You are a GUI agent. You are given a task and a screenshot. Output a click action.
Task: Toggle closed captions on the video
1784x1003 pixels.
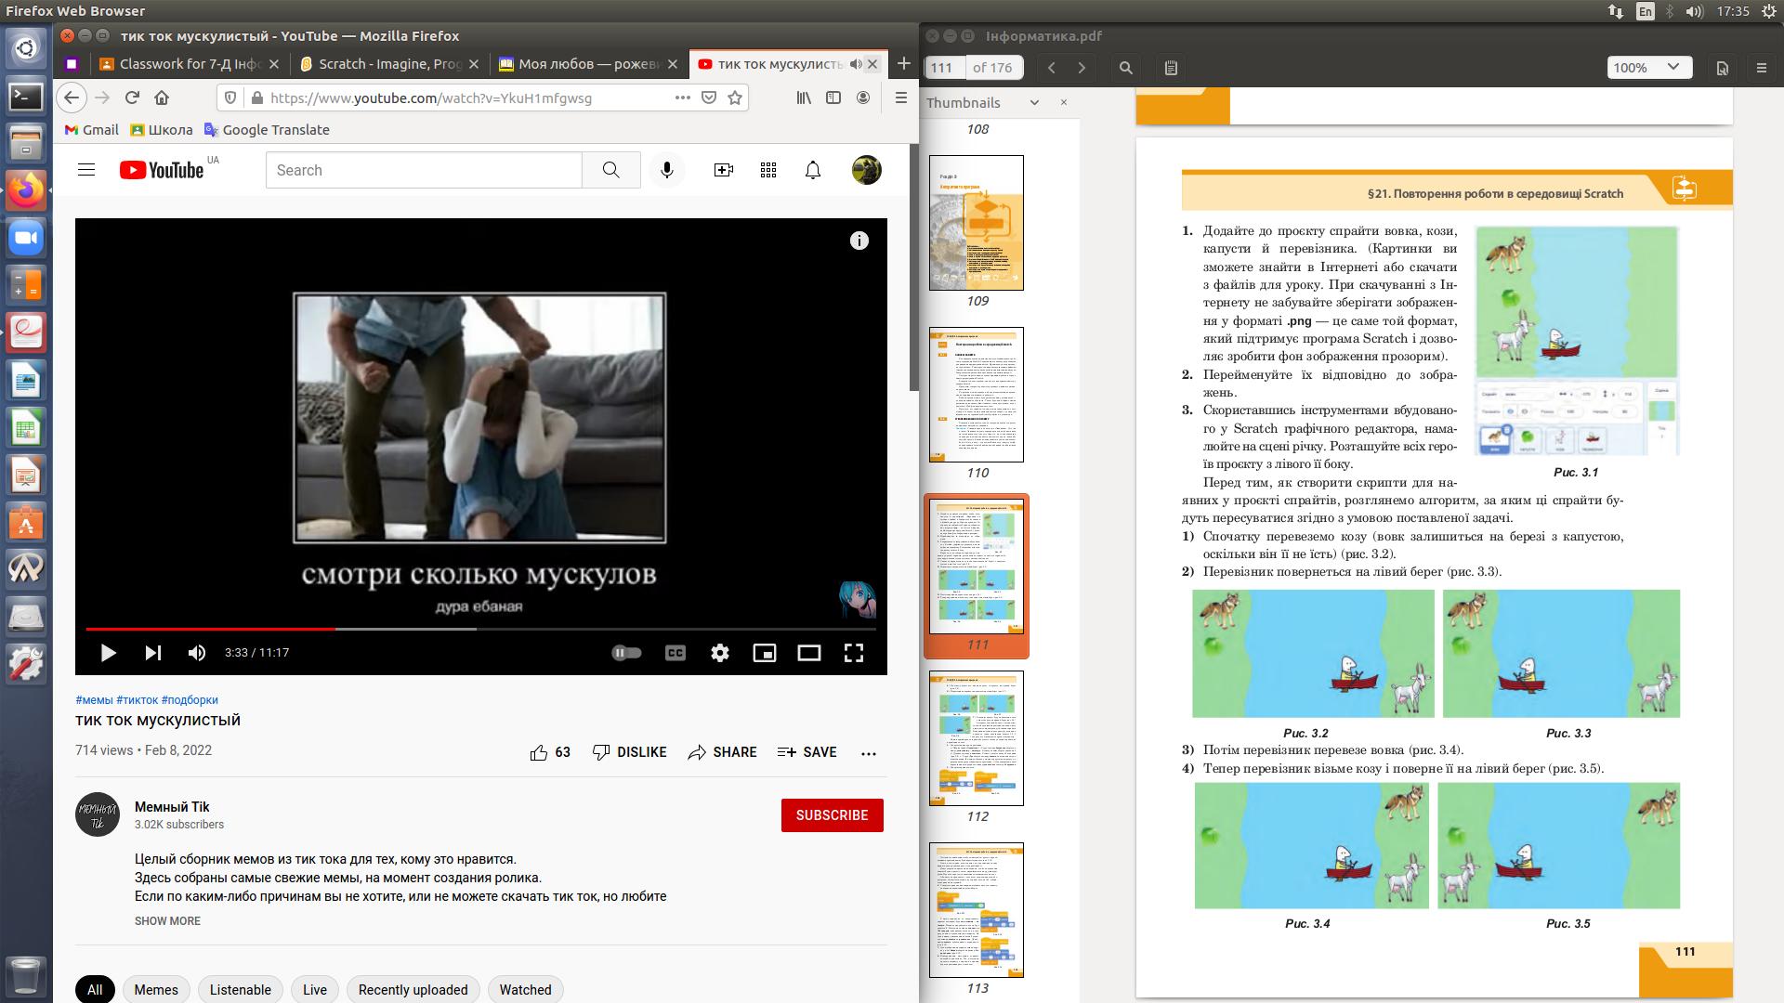point(675,653)
